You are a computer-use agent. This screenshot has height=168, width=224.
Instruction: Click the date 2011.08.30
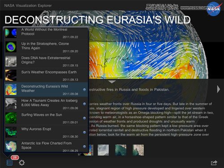point(70,137)
